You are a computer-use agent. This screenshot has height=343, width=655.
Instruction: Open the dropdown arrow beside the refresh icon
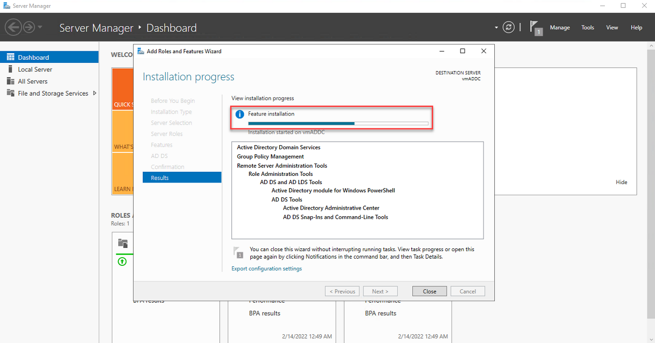tap(496, 28)
